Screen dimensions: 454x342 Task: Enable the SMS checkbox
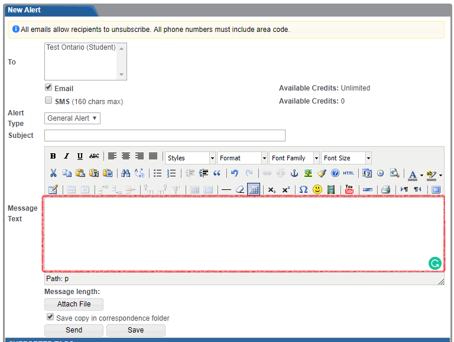[x=48, y=100]
